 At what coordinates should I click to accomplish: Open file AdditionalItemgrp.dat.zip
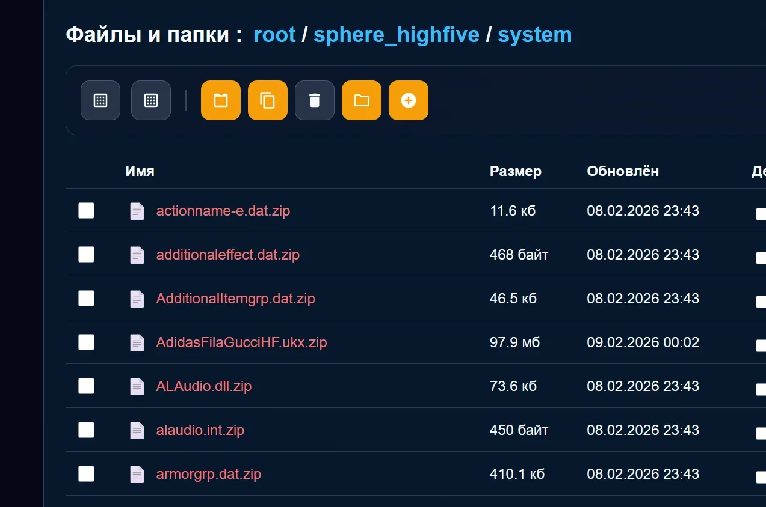(236, 299)
